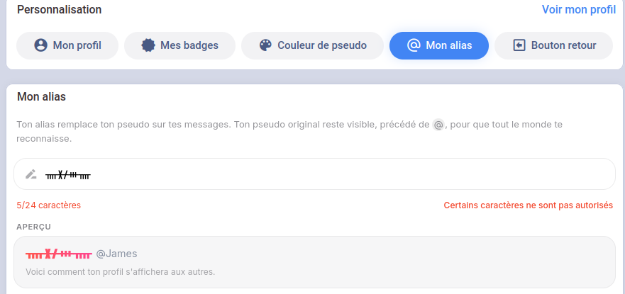Open the Bouton retour tab label

click(563, 45)
